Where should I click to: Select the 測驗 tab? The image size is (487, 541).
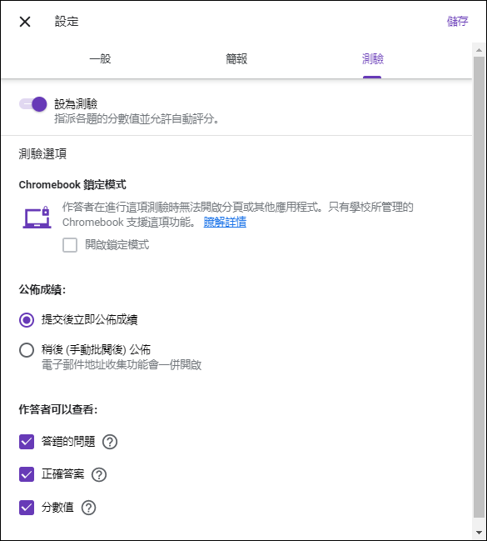point(373,59)
